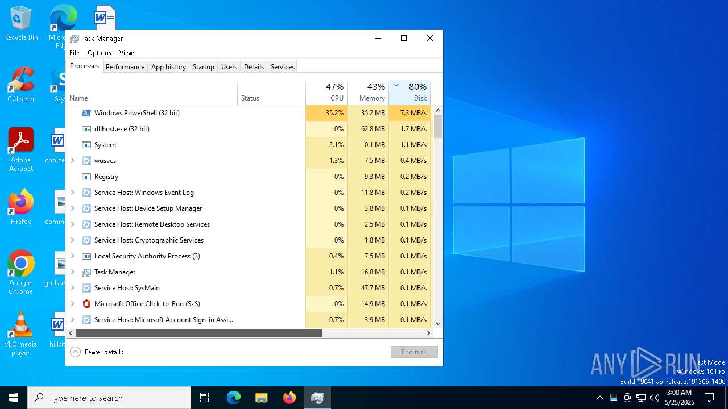Select the Registry process name text

click(x=106, y=177)
